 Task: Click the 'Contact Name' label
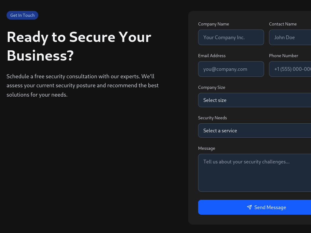tap(283, 24)
